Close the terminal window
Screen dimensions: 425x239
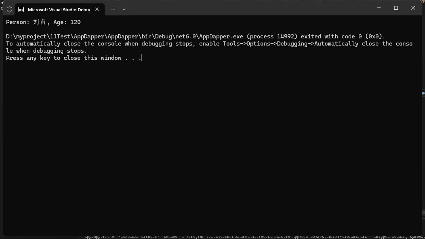click(x=413, y=8)
